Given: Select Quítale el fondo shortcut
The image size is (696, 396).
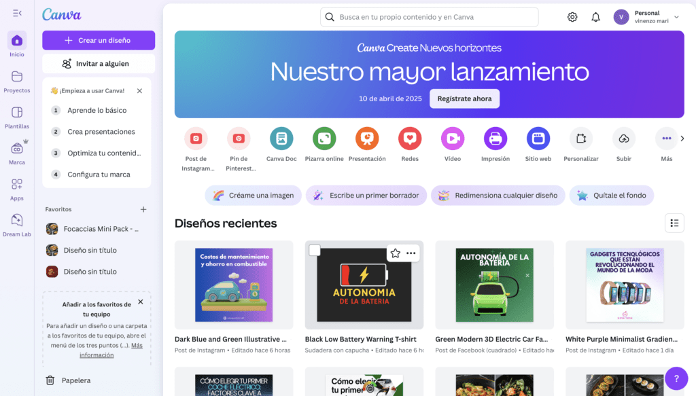Looking at the screenshot, I should pos(612,195).
